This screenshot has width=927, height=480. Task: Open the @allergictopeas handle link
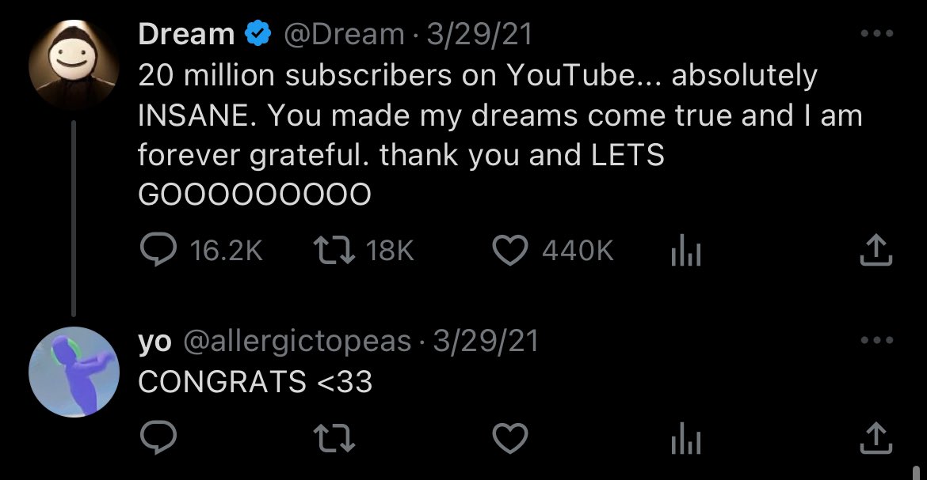tap(297, 342)
